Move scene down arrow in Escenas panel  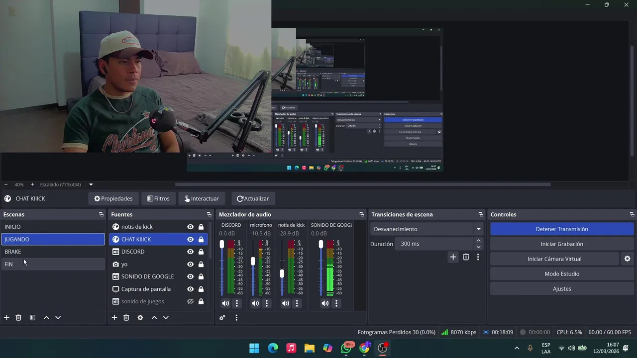coord(58,317)
